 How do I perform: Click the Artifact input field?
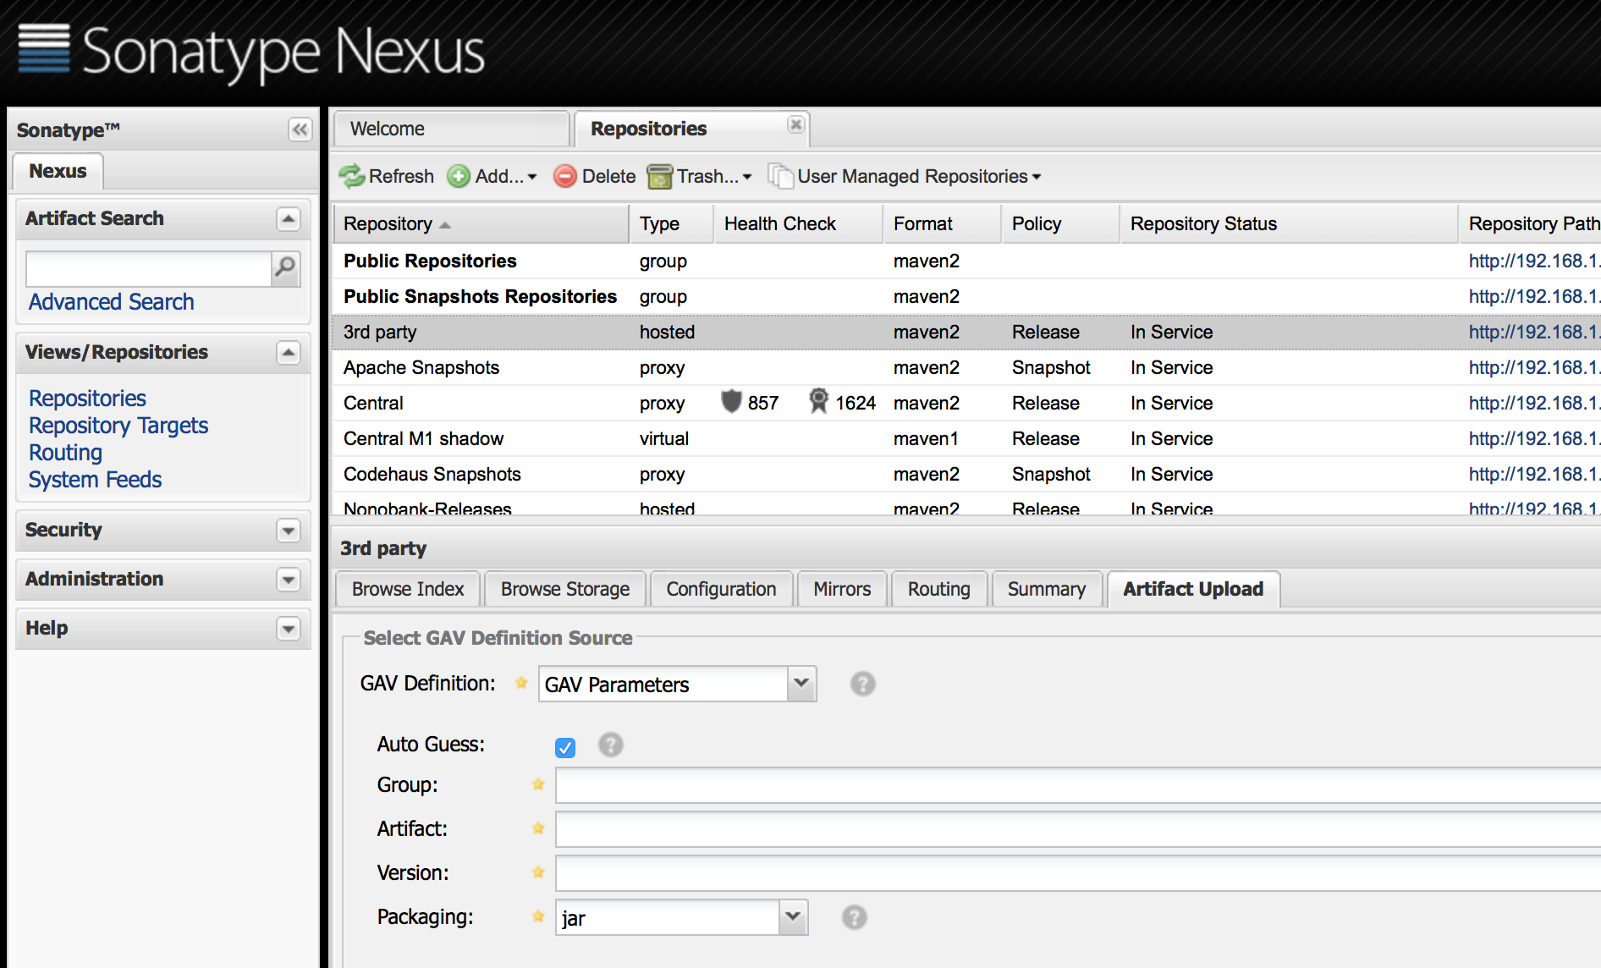tap(1077, 829)
